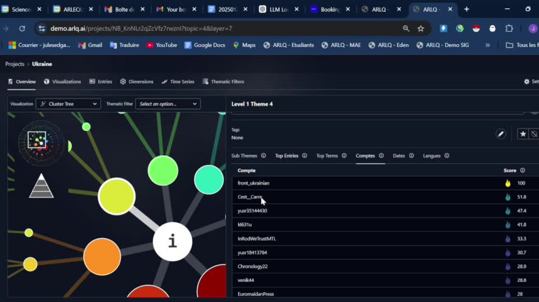This screenshot has height=302, width=539.
Task: Switch to the Top Terms tab
Action: (x=327, y=156)
